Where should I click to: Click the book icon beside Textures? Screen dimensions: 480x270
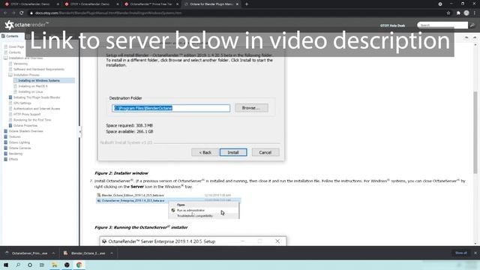[5, 136]
